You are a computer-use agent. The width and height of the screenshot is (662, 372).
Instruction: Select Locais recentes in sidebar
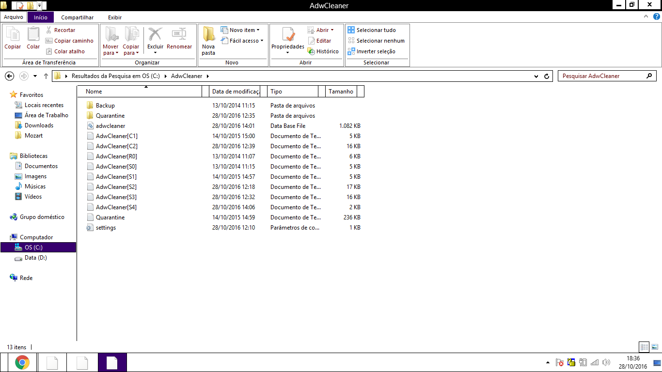44,105
